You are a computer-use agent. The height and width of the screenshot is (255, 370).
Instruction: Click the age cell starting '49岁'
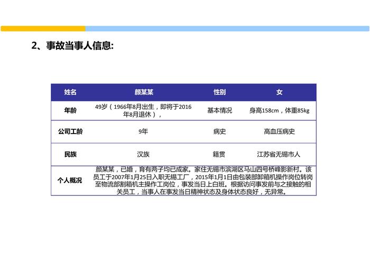pyautogui.click(x=143, y=110)
